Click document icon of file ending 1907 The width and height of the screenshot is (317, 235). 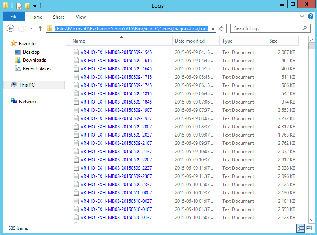pos(76,110)
